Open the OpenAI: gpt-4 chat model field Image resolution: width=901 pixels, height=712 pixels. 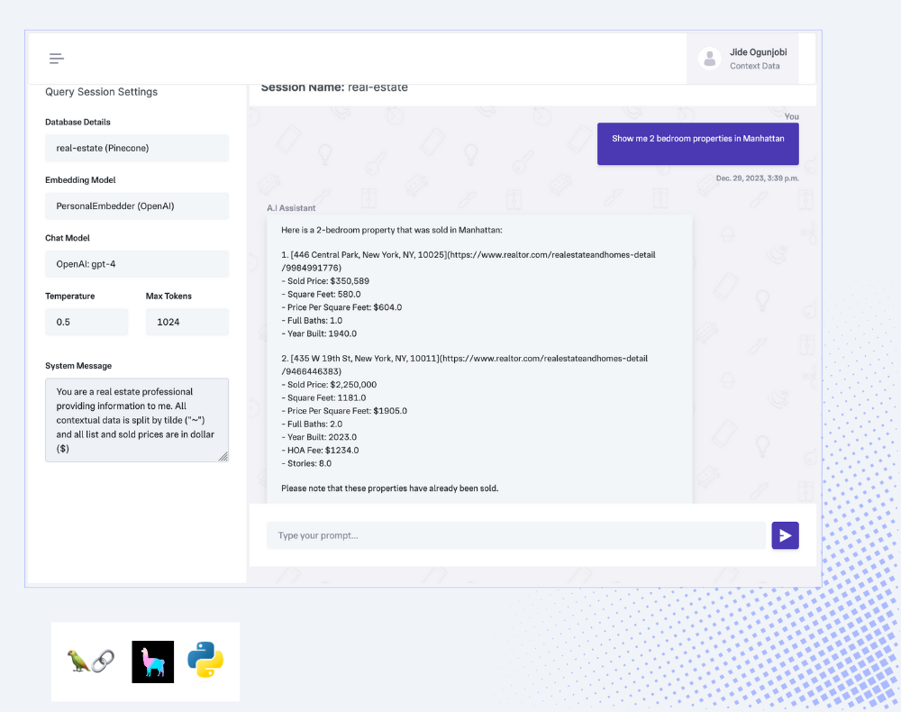[x=137, y=264]
